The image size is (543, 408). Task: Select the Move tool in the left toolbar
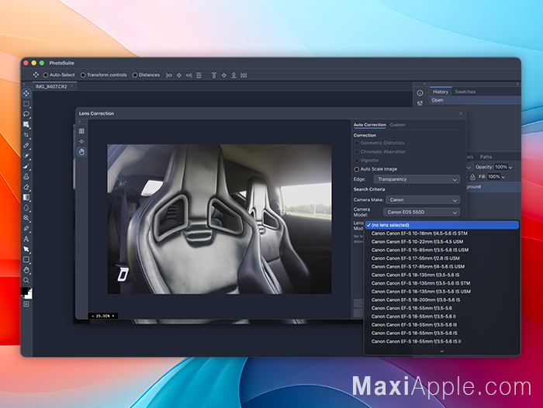coord(26,93)
